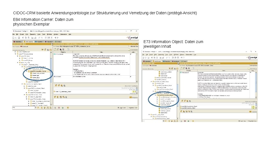263x148 pixels.
Task: Click Cut icon in left Protégé toolbar
Action: click(x=23, y=38)
